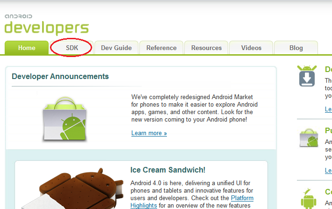Select the Blog tab

pyautogui.click(x=296, y=48)
